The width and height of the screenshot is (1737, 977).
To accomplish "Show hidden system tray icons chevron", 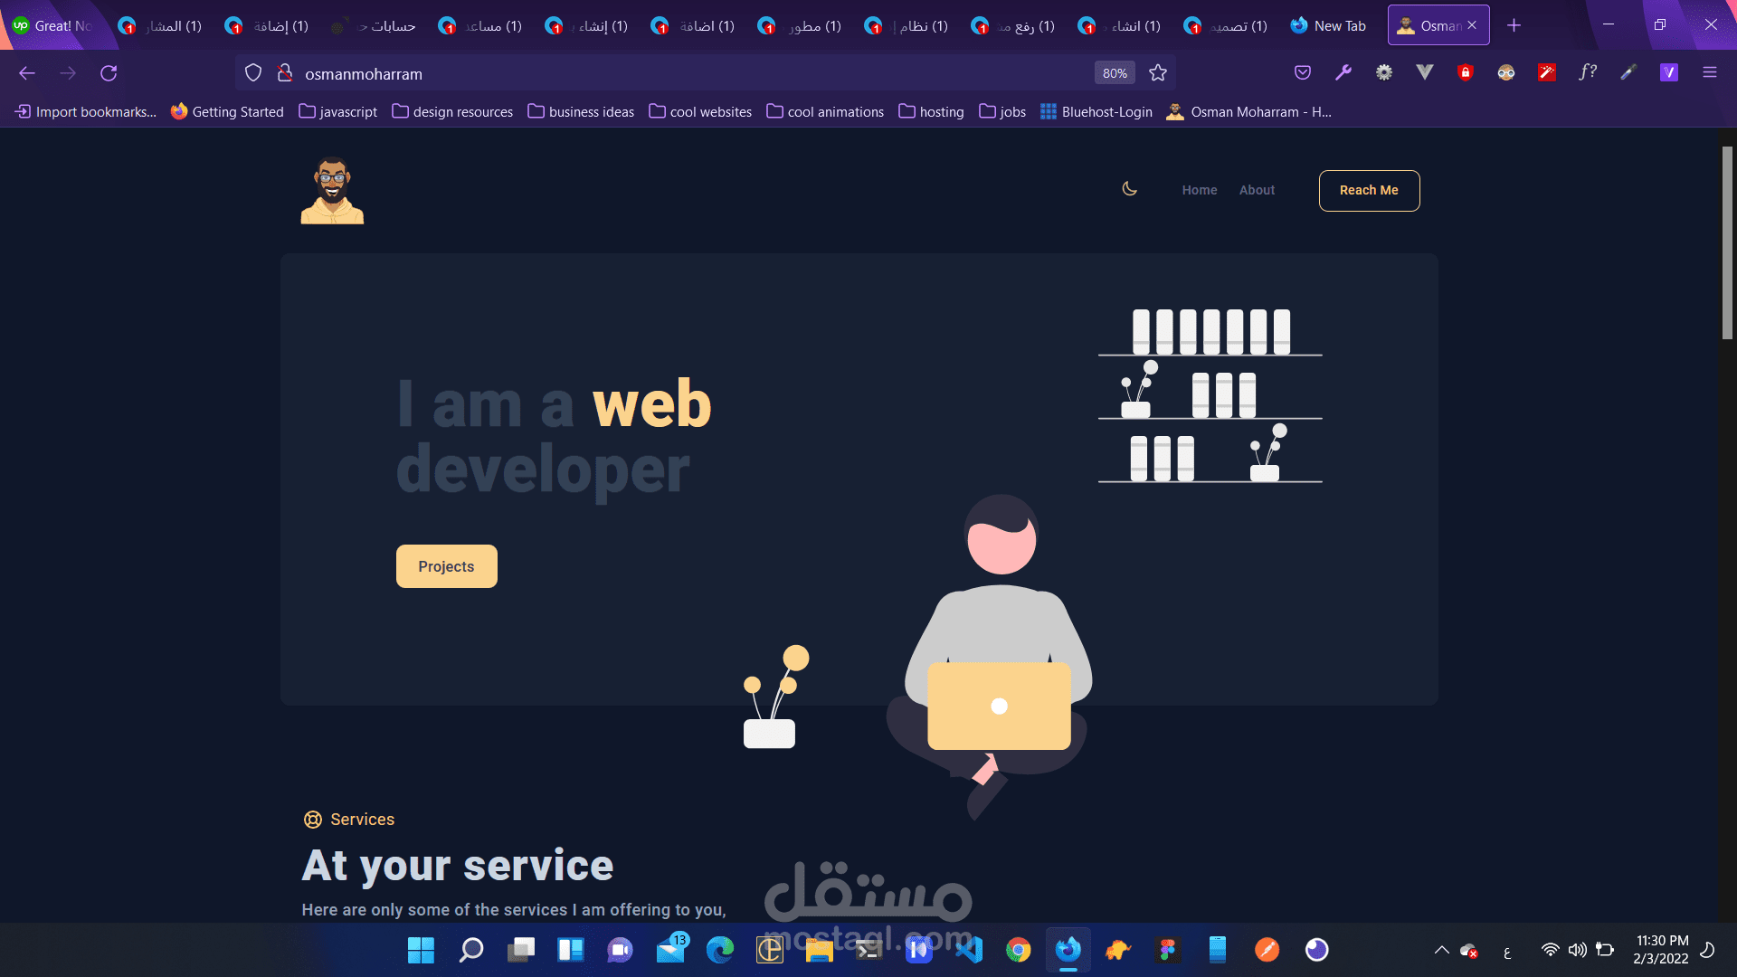I will coord(1442,950).
